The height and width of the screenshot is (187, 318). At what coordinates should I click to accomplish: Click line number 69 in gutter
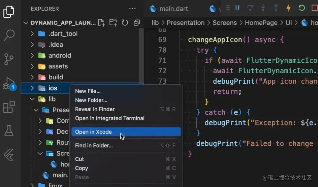pyautogui.click(x=162, y=39)
